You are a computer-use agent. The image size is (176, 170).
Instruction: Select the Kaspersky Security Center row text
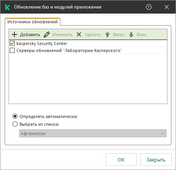point(42,43)
